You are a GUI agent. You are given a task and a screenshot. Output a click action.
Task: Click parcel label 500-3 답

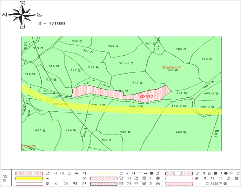[98, 105]
